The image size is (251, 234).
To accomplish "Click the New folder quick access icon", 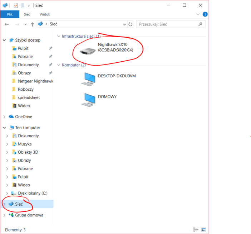I will pos(23,5).
